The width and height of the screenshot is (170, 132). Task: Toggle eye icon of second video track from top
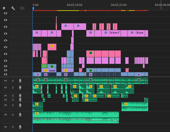(5, 20)
